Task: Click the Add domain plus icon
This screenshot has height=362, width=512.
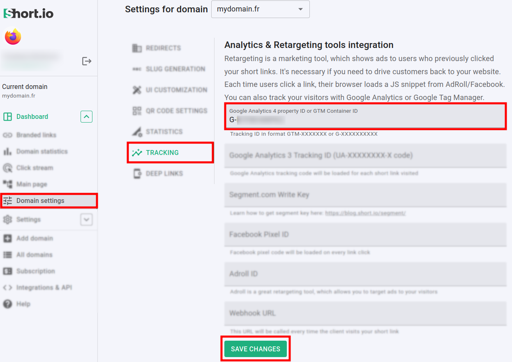Action: pyautogui.click(x=7, y=239)
